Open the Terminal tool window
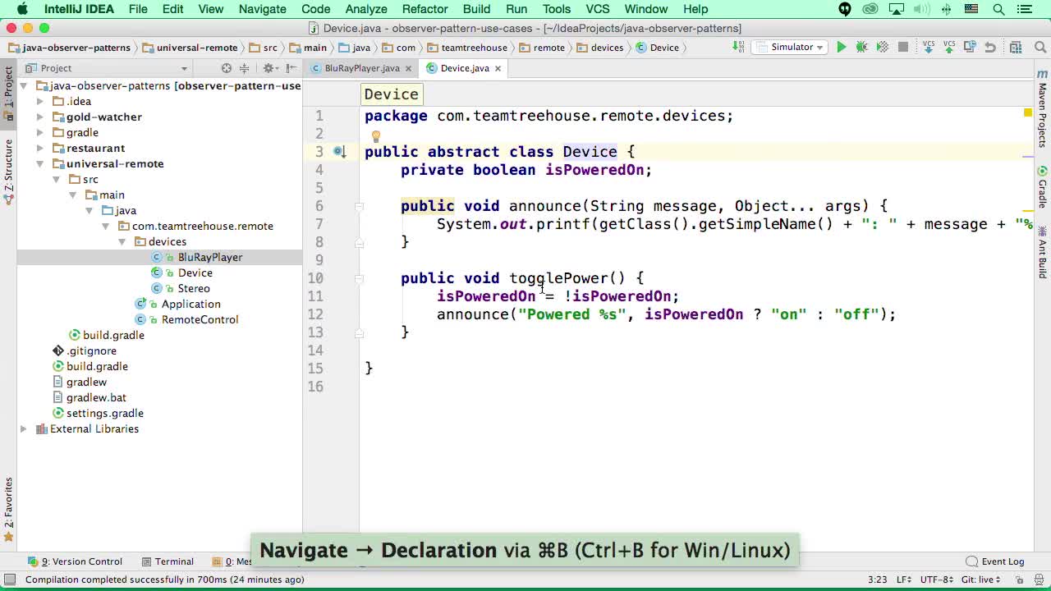The width and height of the screenshot is (1051, 591). click(172, 561)
